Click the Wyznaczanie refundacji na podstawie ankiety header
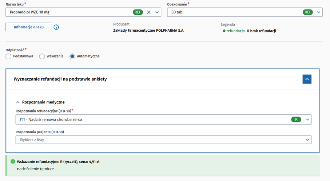Image resolution: width=330 pixels, height=181 pixels. pyautogui.click(x=60, y=79)
